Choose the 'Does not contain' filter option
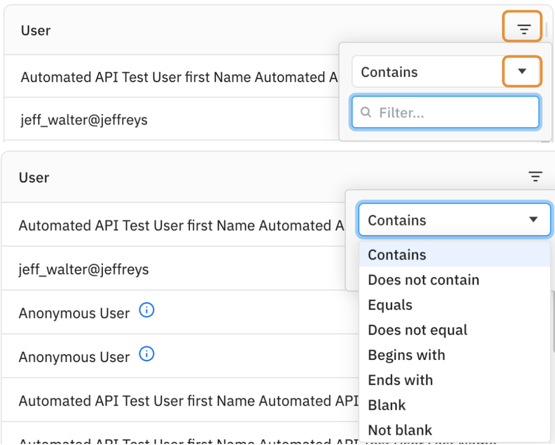 [424, 280]
